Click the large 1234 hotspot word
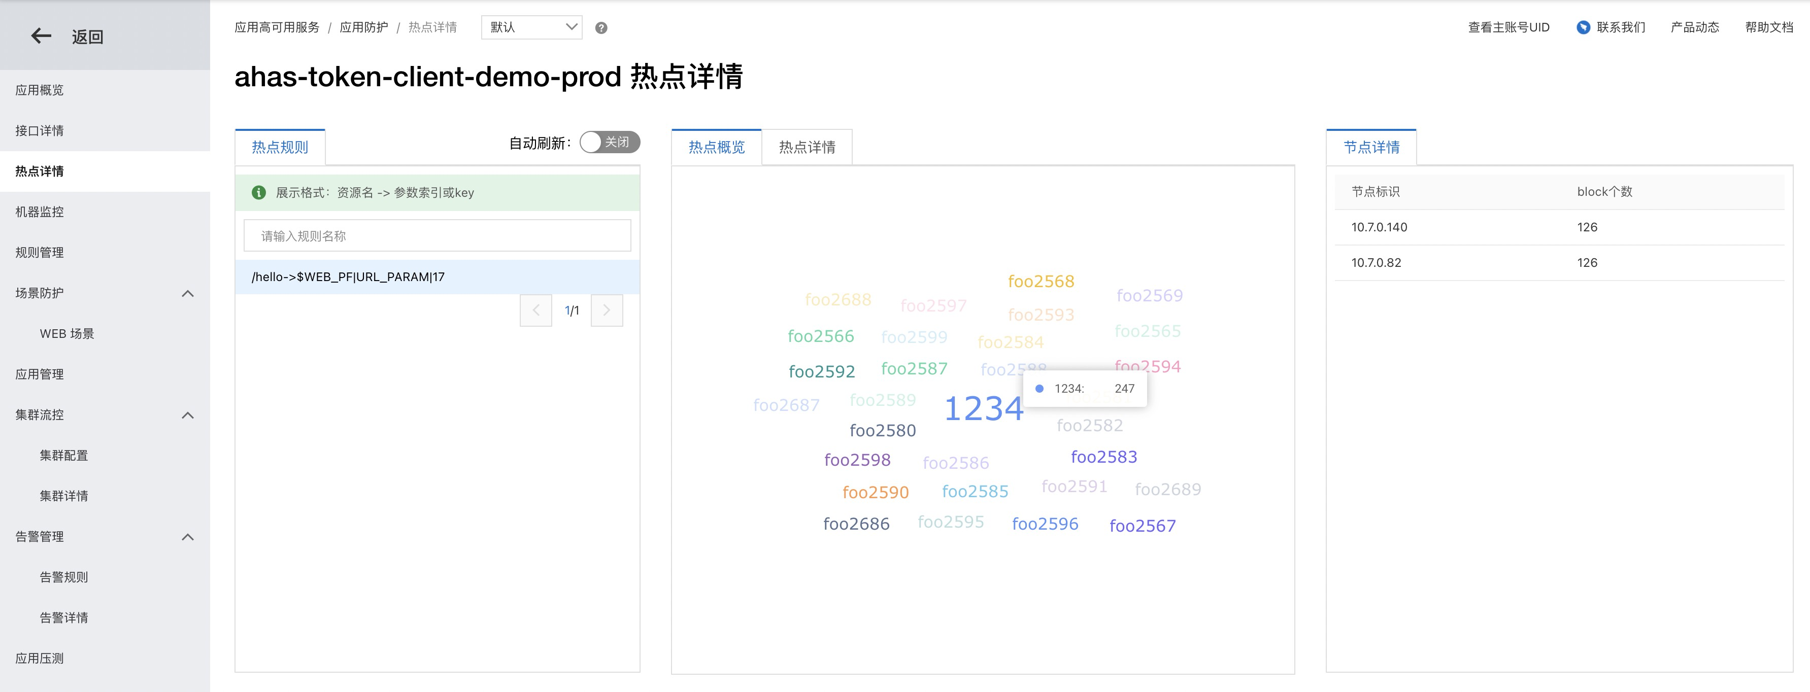Viewport: 1810px width, 692px height. click(x=983, y=409)
